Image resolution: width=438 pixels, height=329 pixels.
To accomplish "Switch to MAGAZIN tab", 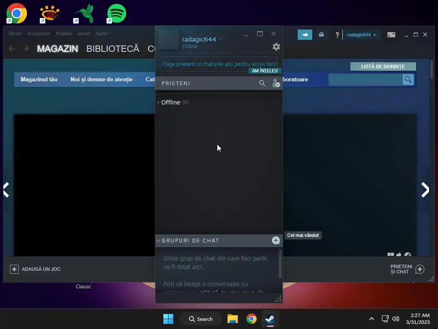I will tap(58, 49).
